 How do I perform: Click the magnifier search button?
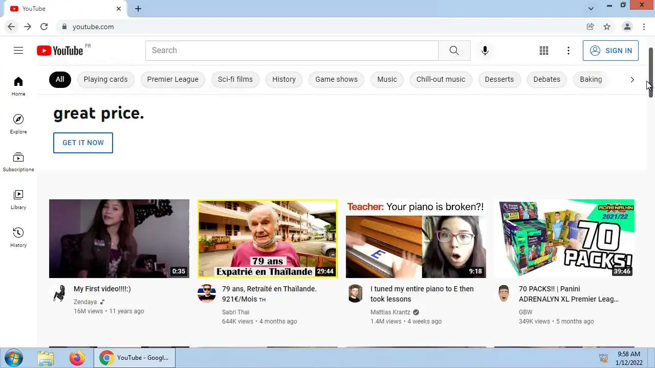[454, 51]
